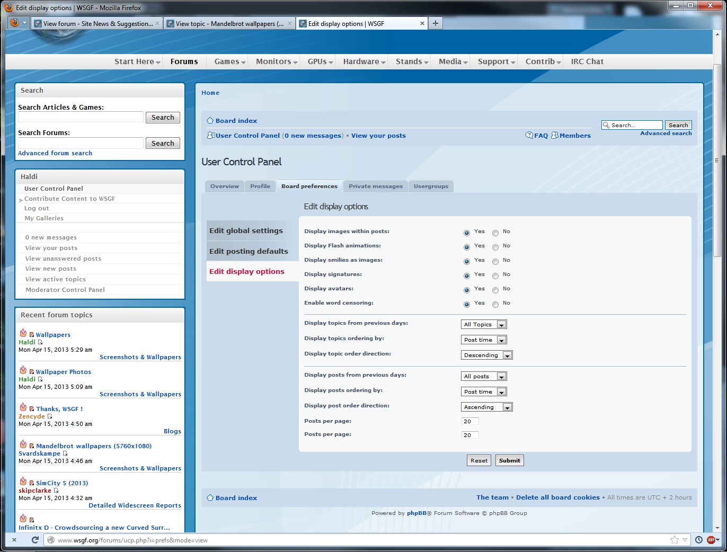The height and width of the screenshot is (552, 727).
Task: Bookmark this page with the star icon
Action: point(674,540)
